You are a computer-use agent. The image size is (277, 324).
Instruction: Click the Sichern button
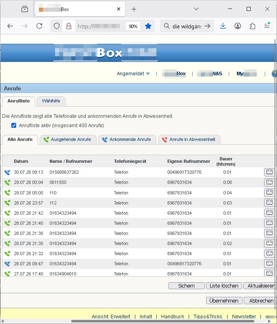tap(187, 286)
